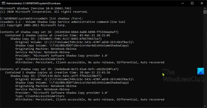Maximize the Command Prompt window
The width and height of the screenshot is (207, 108).
tap(192, 3)
